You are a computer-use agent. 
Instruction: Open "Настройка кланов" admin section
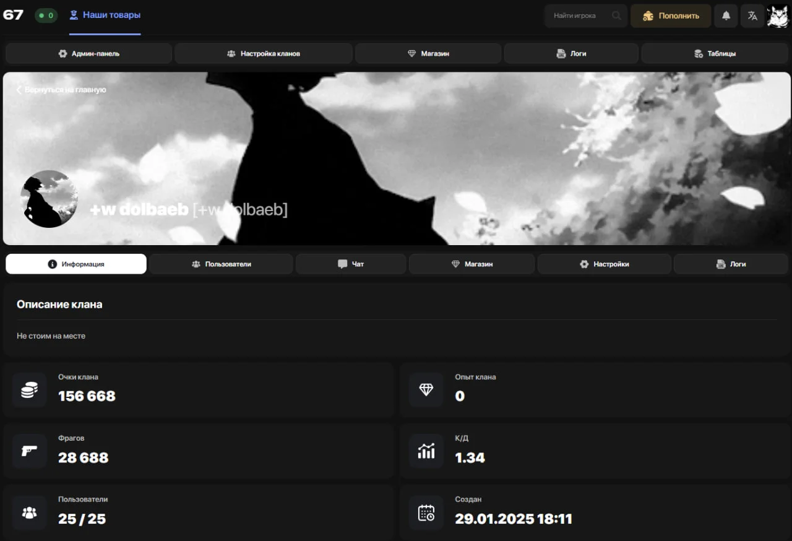point(264,54)
